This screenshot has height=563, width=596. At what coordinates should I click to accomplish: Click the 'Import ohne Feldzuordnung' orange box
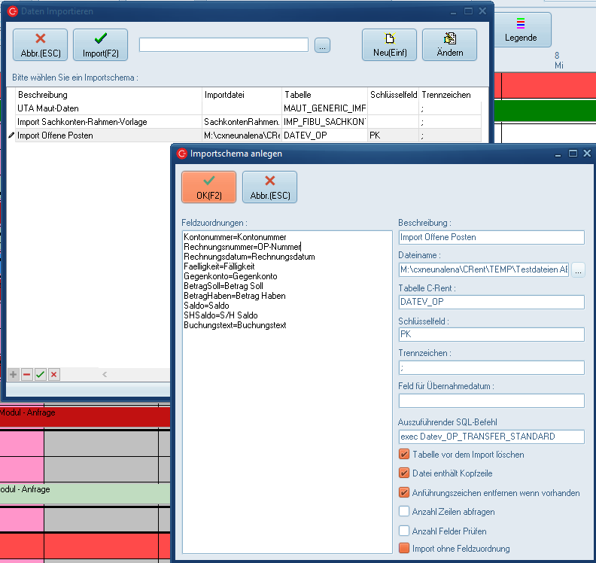(x=405, y=549)
